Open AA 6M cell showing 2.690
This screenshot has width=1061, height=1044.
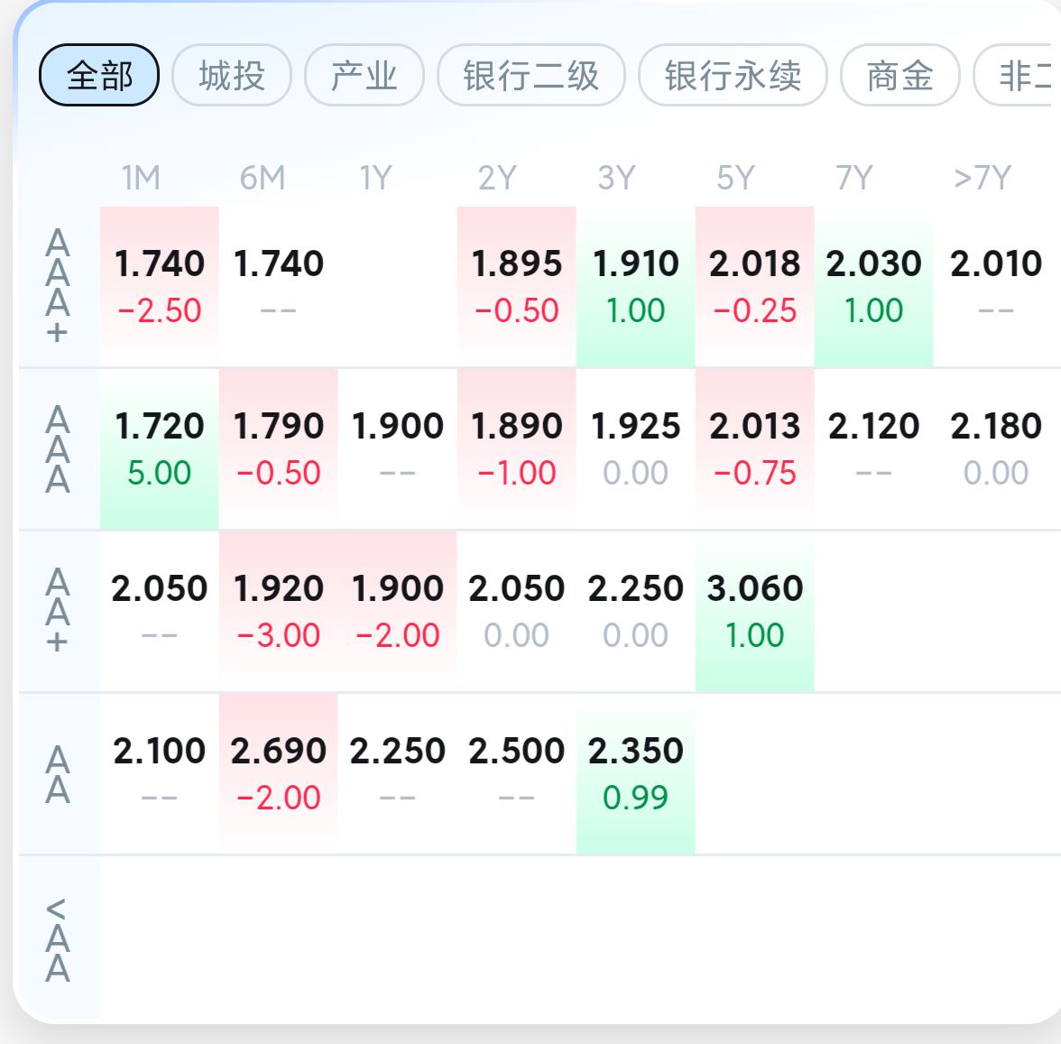click(x=278, y=773)
